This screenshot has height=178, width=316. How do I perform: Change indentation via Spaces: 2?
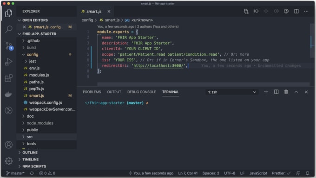point(211,173)
